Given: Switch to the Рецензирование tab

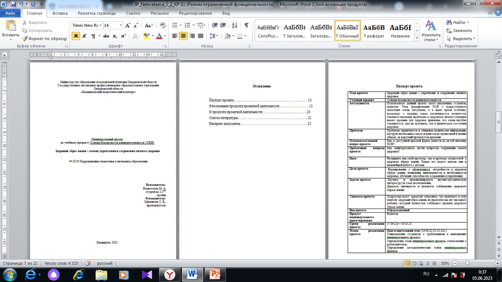Looking at the screenshot, I should [195, 13].
